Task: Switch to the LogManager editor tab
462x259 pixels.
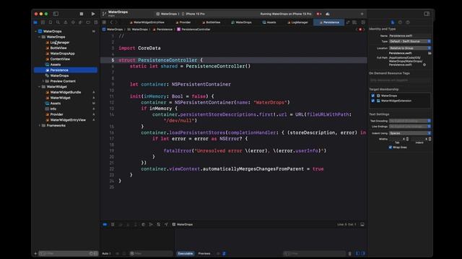Action: coord(297,22)
